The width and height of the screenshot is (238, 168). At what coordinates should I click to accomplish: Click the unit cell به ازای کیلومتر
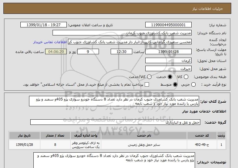coord(86,145)
